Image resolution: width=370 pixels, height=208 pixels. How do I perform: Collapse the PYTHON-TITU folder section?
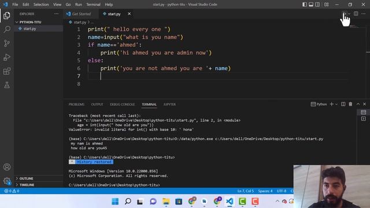pos(39,22)
